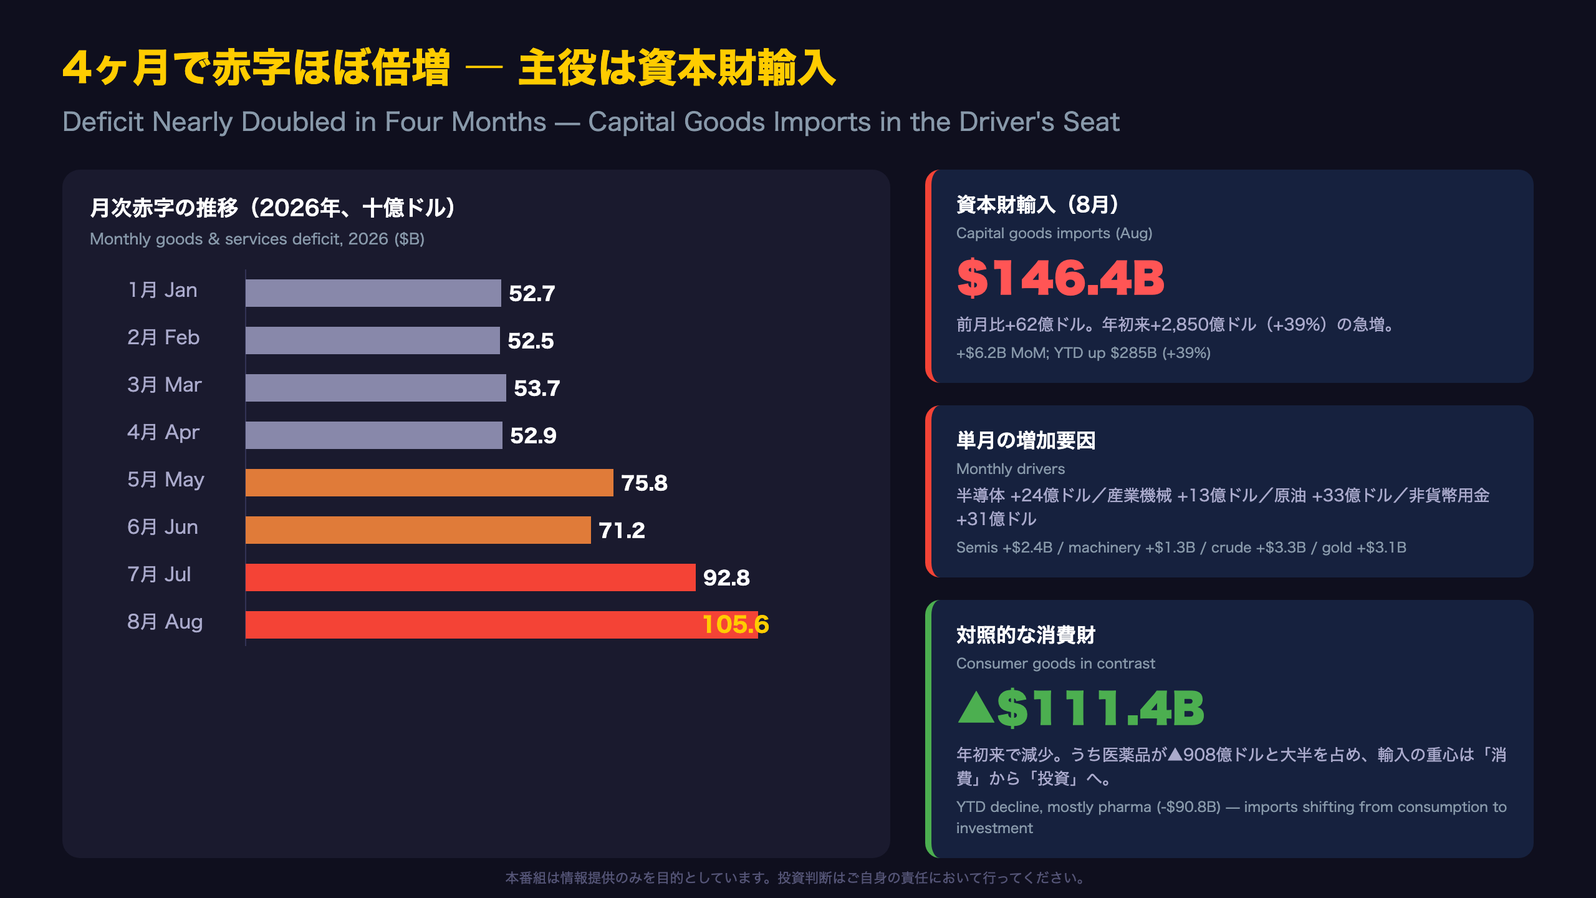Click the January bar in the chart
The image size is (1596, 898).
pyautogui.click(x=373, y=293)
